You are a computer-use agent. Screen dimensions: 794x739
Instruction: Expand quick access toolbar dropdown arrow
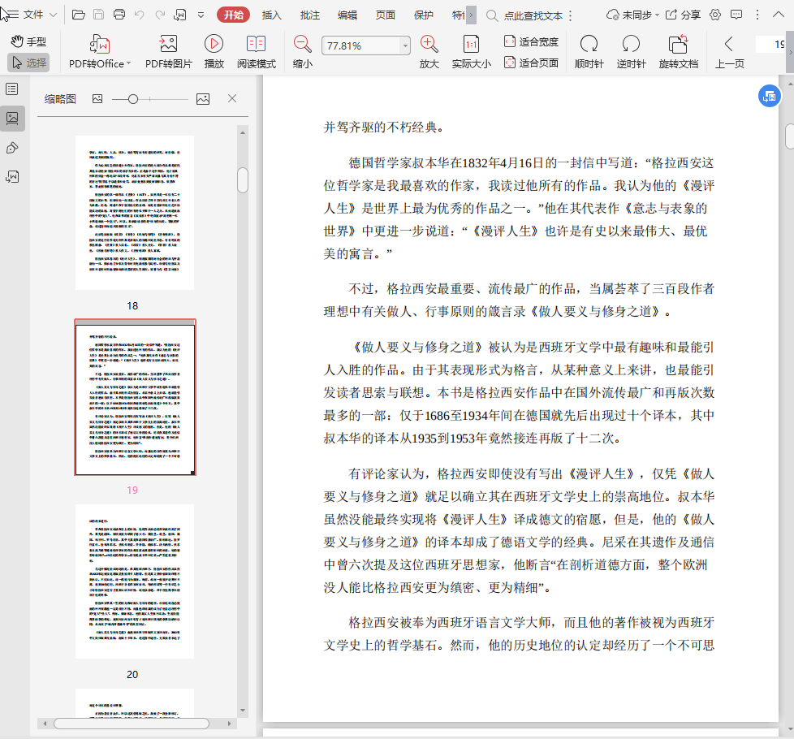click(201, 15)
